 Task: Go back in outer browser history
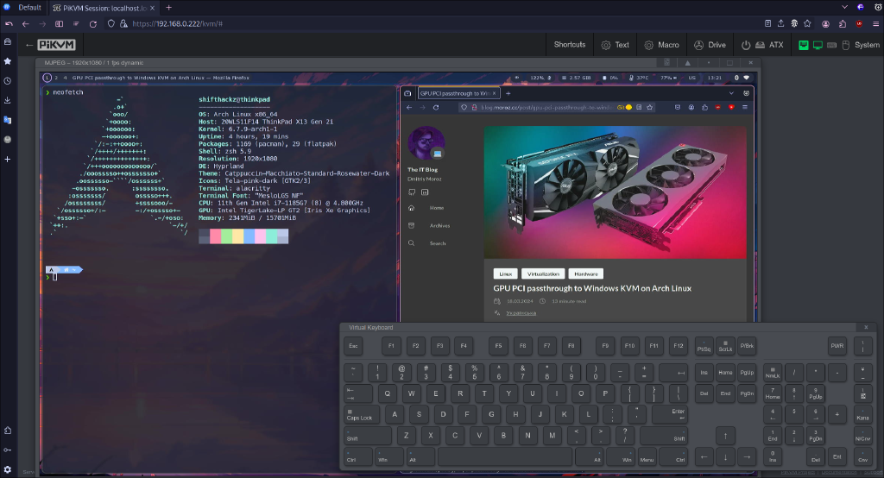pos(25,23)
